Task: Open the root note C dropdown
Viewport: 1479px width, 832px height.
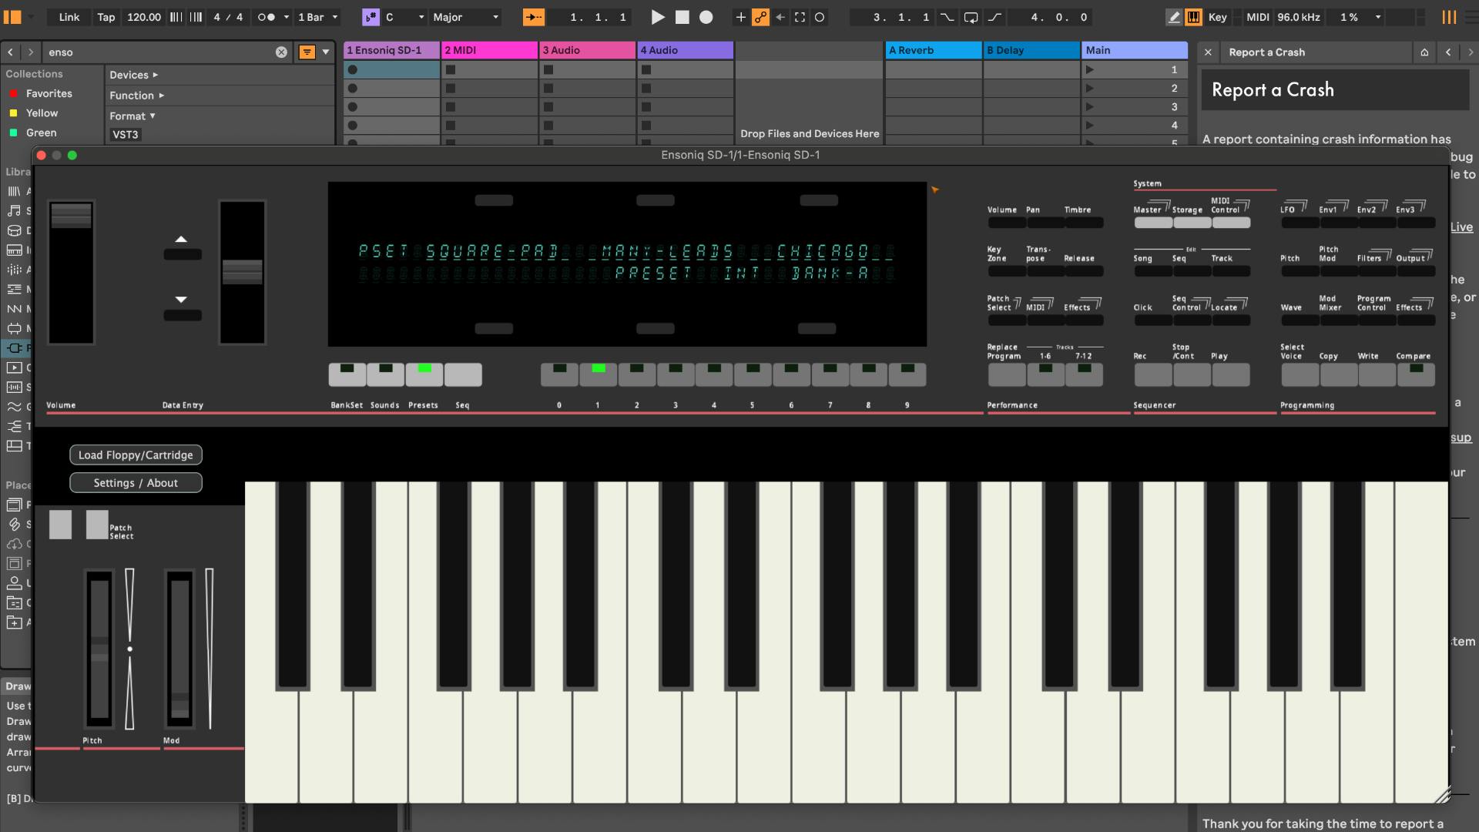Action: [404, 17]
